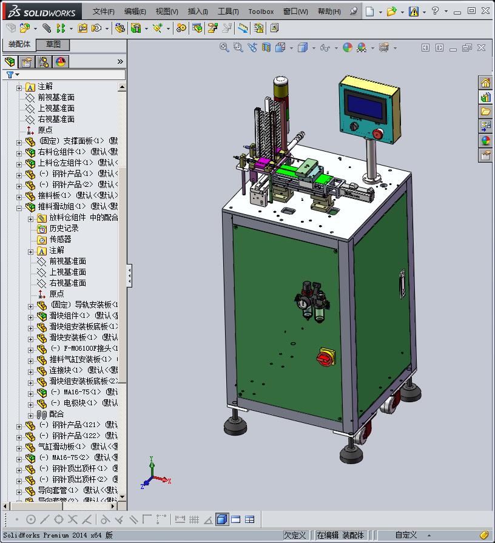This screenshot has height=543, width=495.
Task: Select the 历史记录 tree item
Action: (64, 228)
